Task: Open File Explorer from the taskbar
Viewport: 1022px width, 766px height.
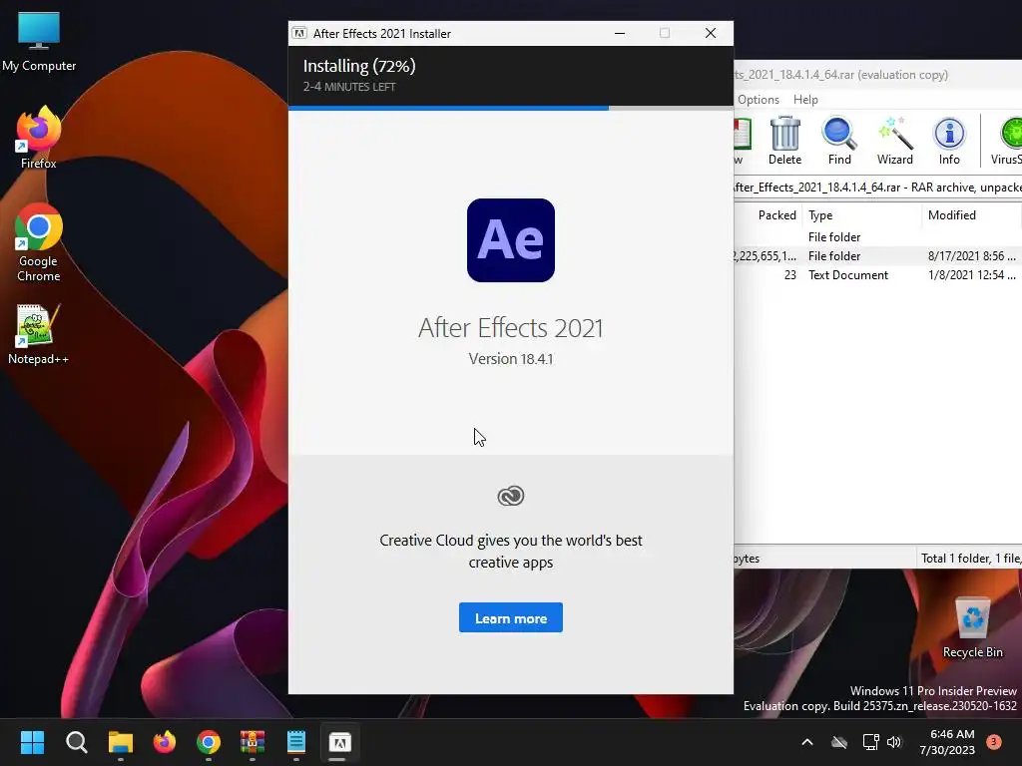Action: (121, 742)
